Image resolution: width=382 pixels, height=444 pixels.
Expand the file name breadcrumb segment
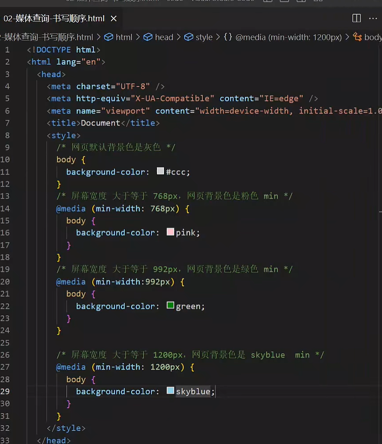click(x=48, y=37)
